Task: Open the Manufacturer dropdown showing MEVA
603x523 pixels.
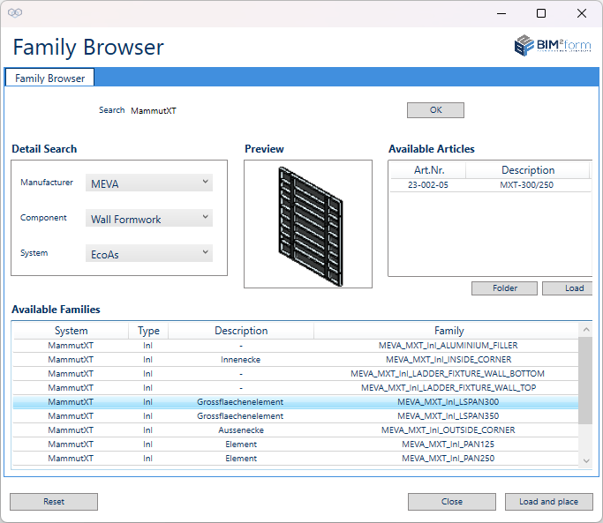Action: (x=149, y=183)
